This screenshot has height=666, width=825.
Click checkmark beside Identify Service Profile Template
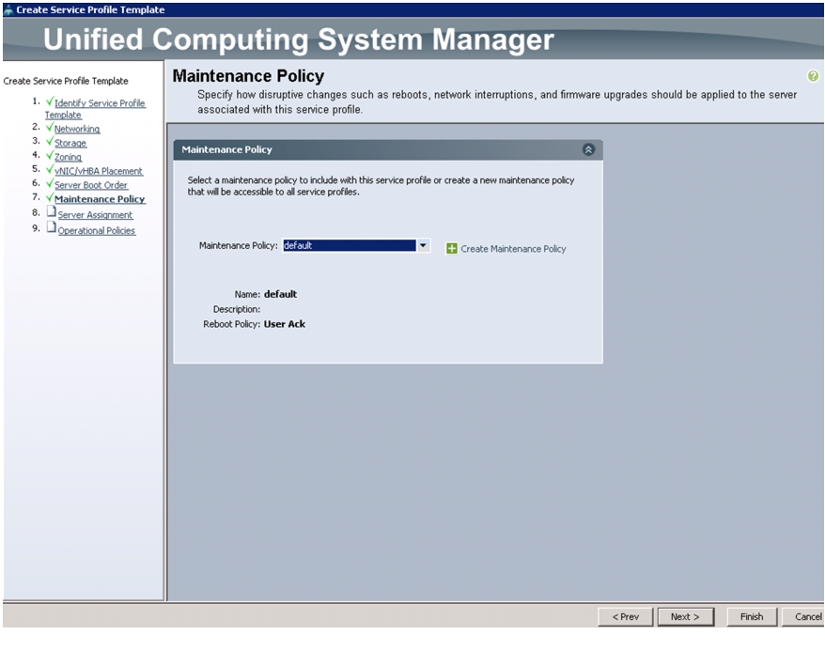pyautogui.click(x=50, y=101)
